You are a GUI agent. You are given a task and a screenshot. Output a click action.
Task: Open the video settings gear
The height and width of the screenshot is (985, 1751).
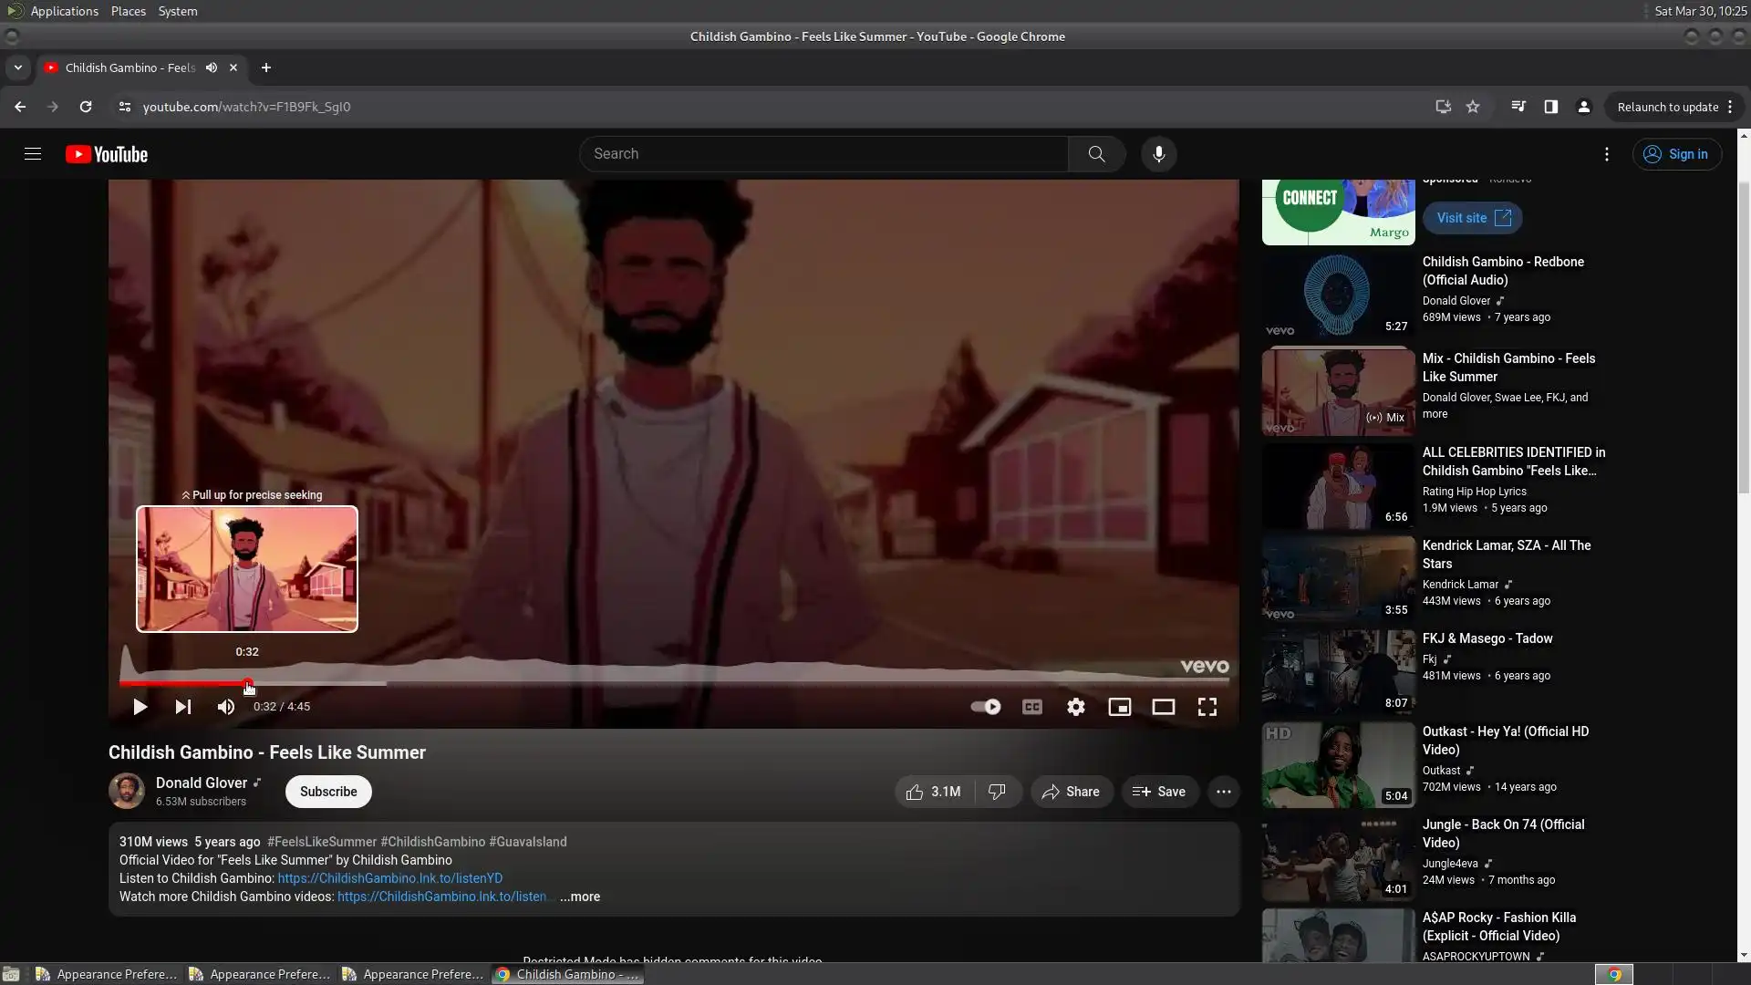point(1076,707)
